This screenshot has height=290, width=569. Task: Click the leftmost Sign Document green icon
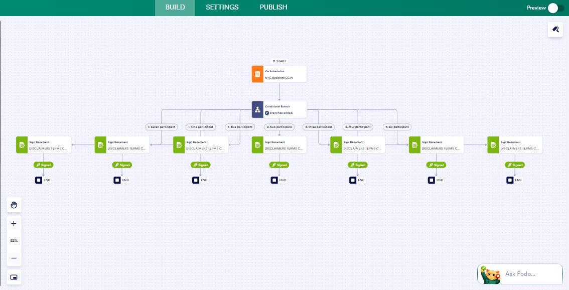tap(22, 145)
